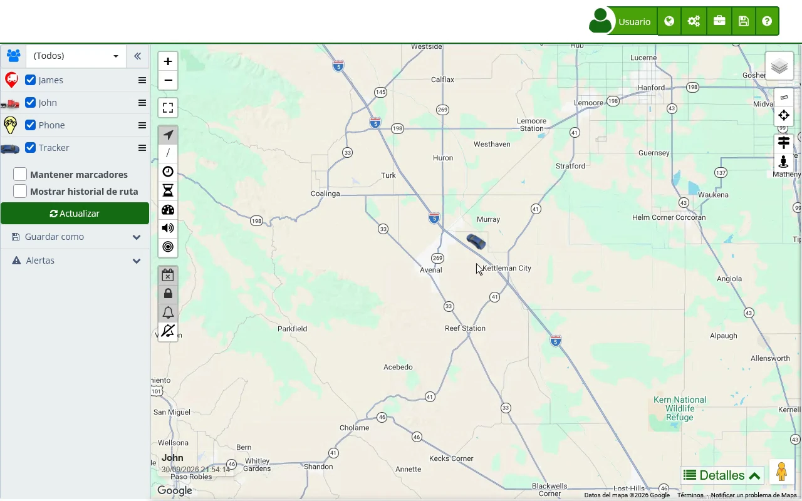Click the crosshair locate icon
Screen dimensions: 802x501
click(x=784, y=115)
